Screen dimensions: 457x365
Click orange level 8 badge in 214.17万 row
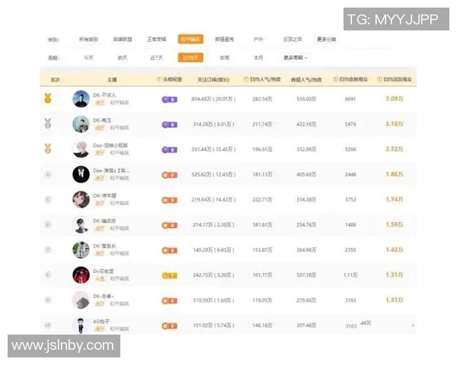pos(170,225)
